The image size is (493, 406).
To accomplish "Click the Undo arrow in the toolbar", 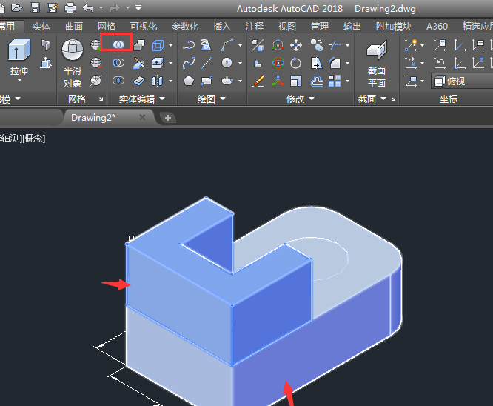I will (88, 8).
